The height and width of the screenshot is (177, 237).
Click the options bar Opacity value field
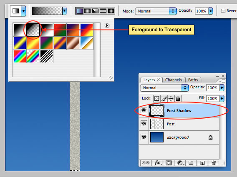pos(202,11)
